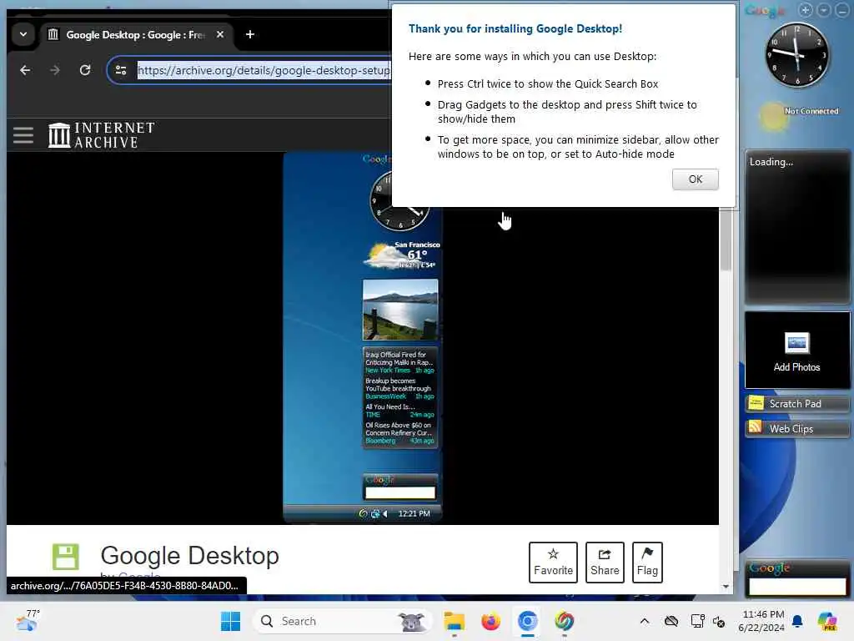Viewport: 854px width, 641px height.
Task: Click the Not Connected weather gadget
Action: click(798, 115)
